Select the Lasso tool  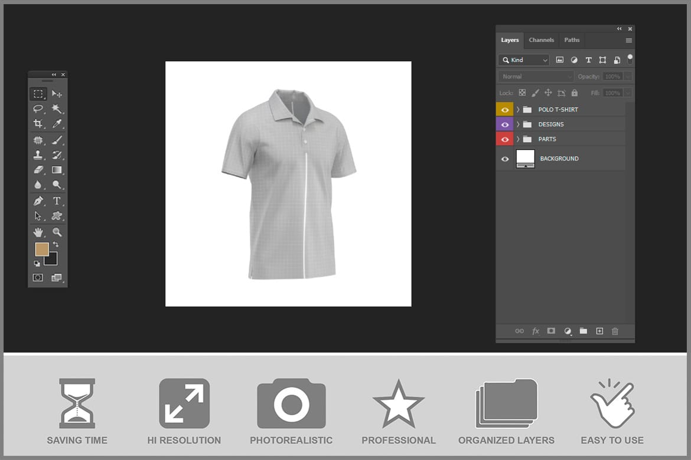click(x=38, y=109)
